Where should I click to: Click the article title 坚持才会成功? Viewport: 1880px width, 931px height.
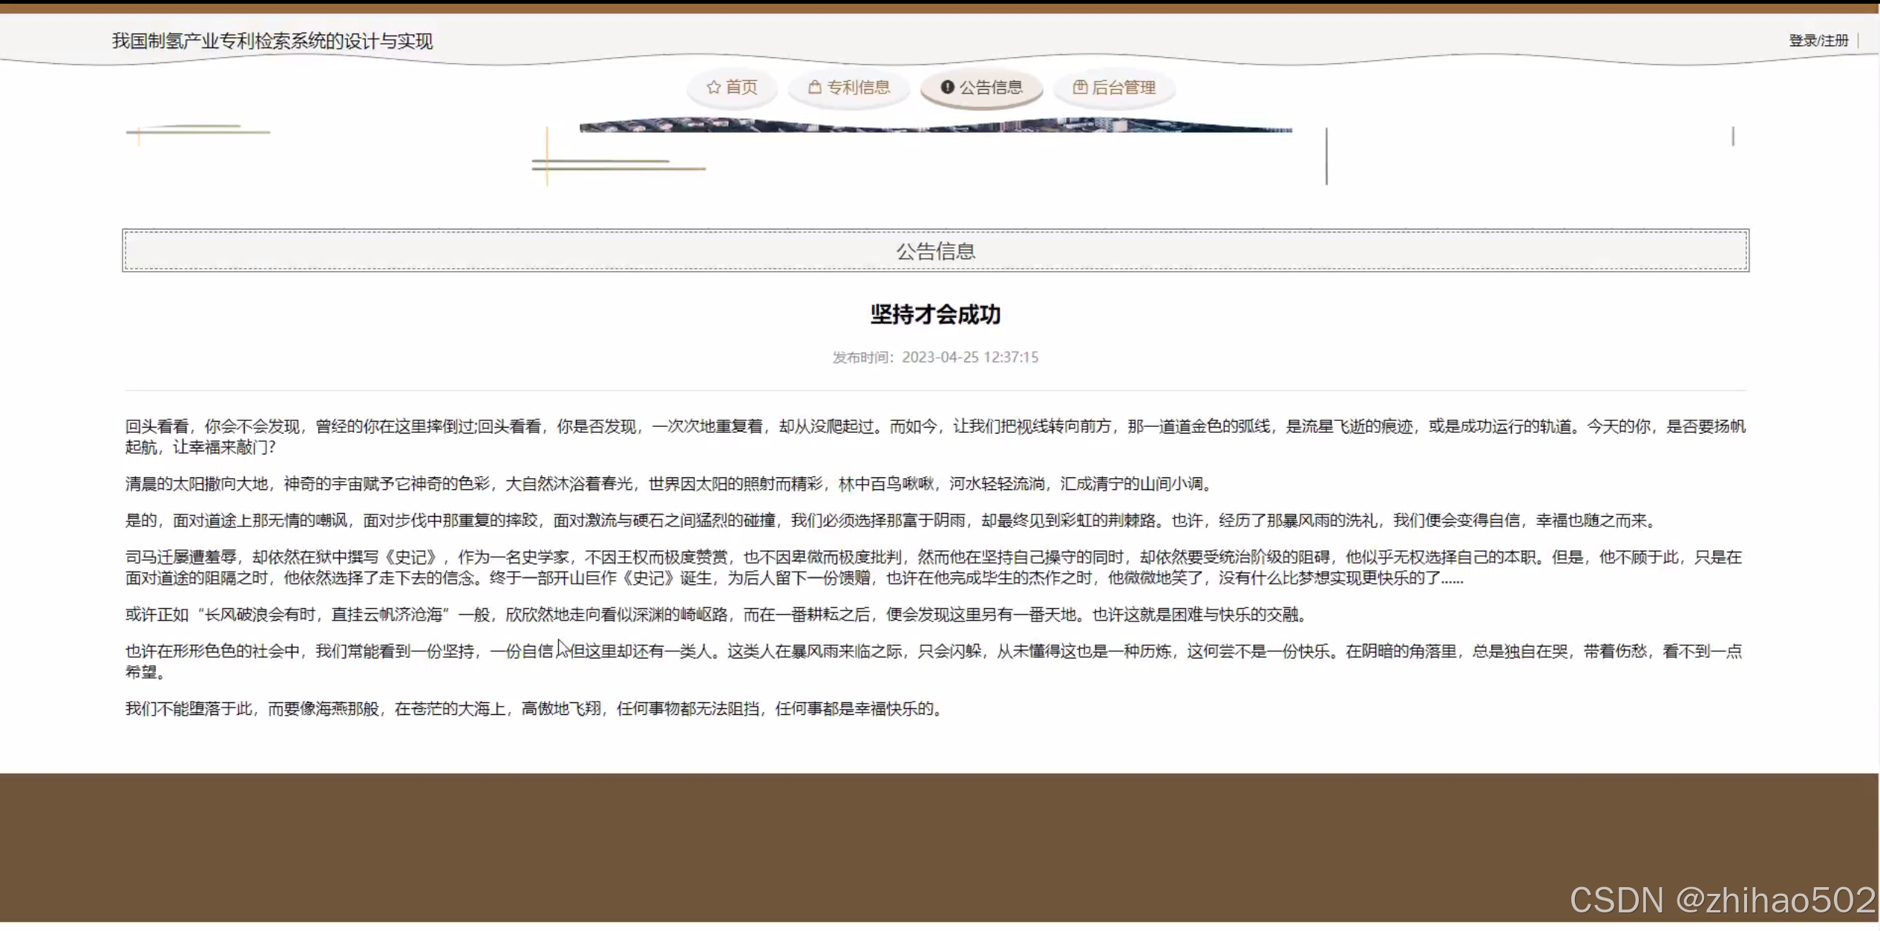[935, 315]
